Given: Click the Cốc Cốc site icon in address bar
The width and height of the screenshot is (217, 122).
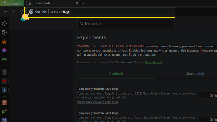Looking at the screenshot, I should (x=31, y=12).
